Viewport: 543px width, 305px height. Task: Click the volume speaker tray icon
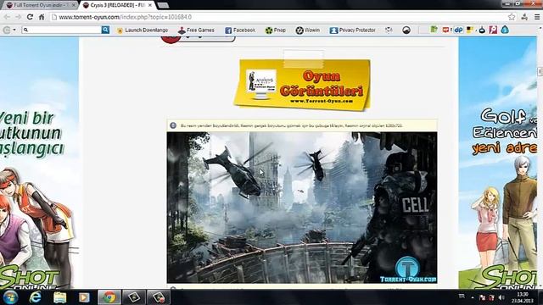pos(501,297)
